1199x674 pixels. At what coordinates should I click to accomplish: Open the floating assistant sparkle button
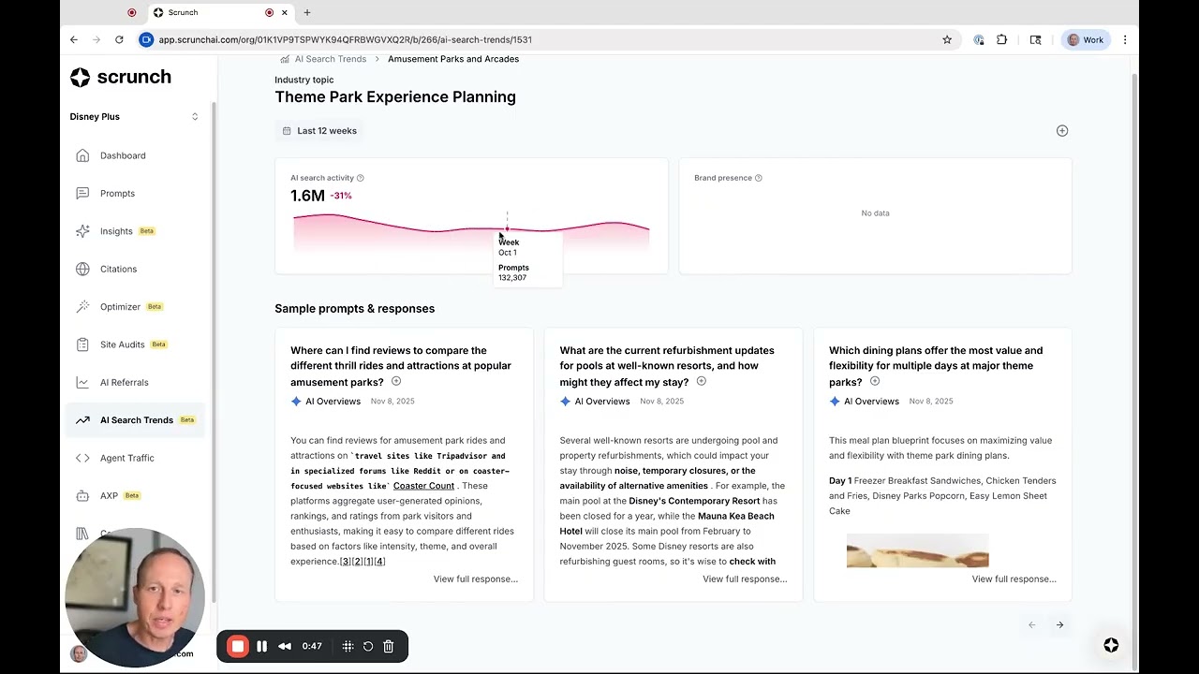pyautogui.click(x=1111, y=645)
